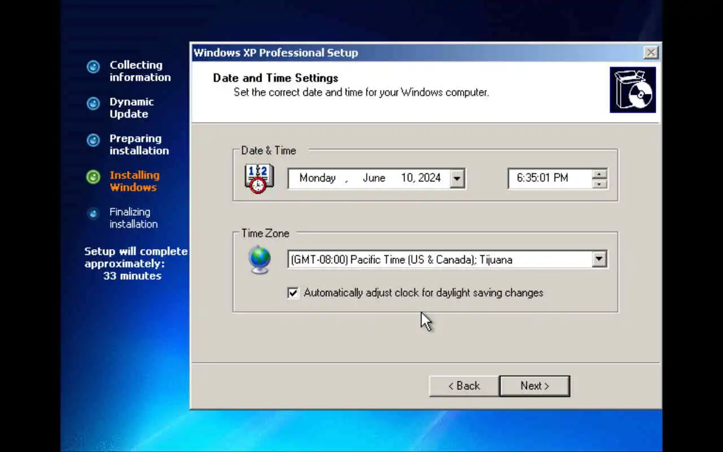Click the Dynamic Update step bullet

(x=93, y=104)
